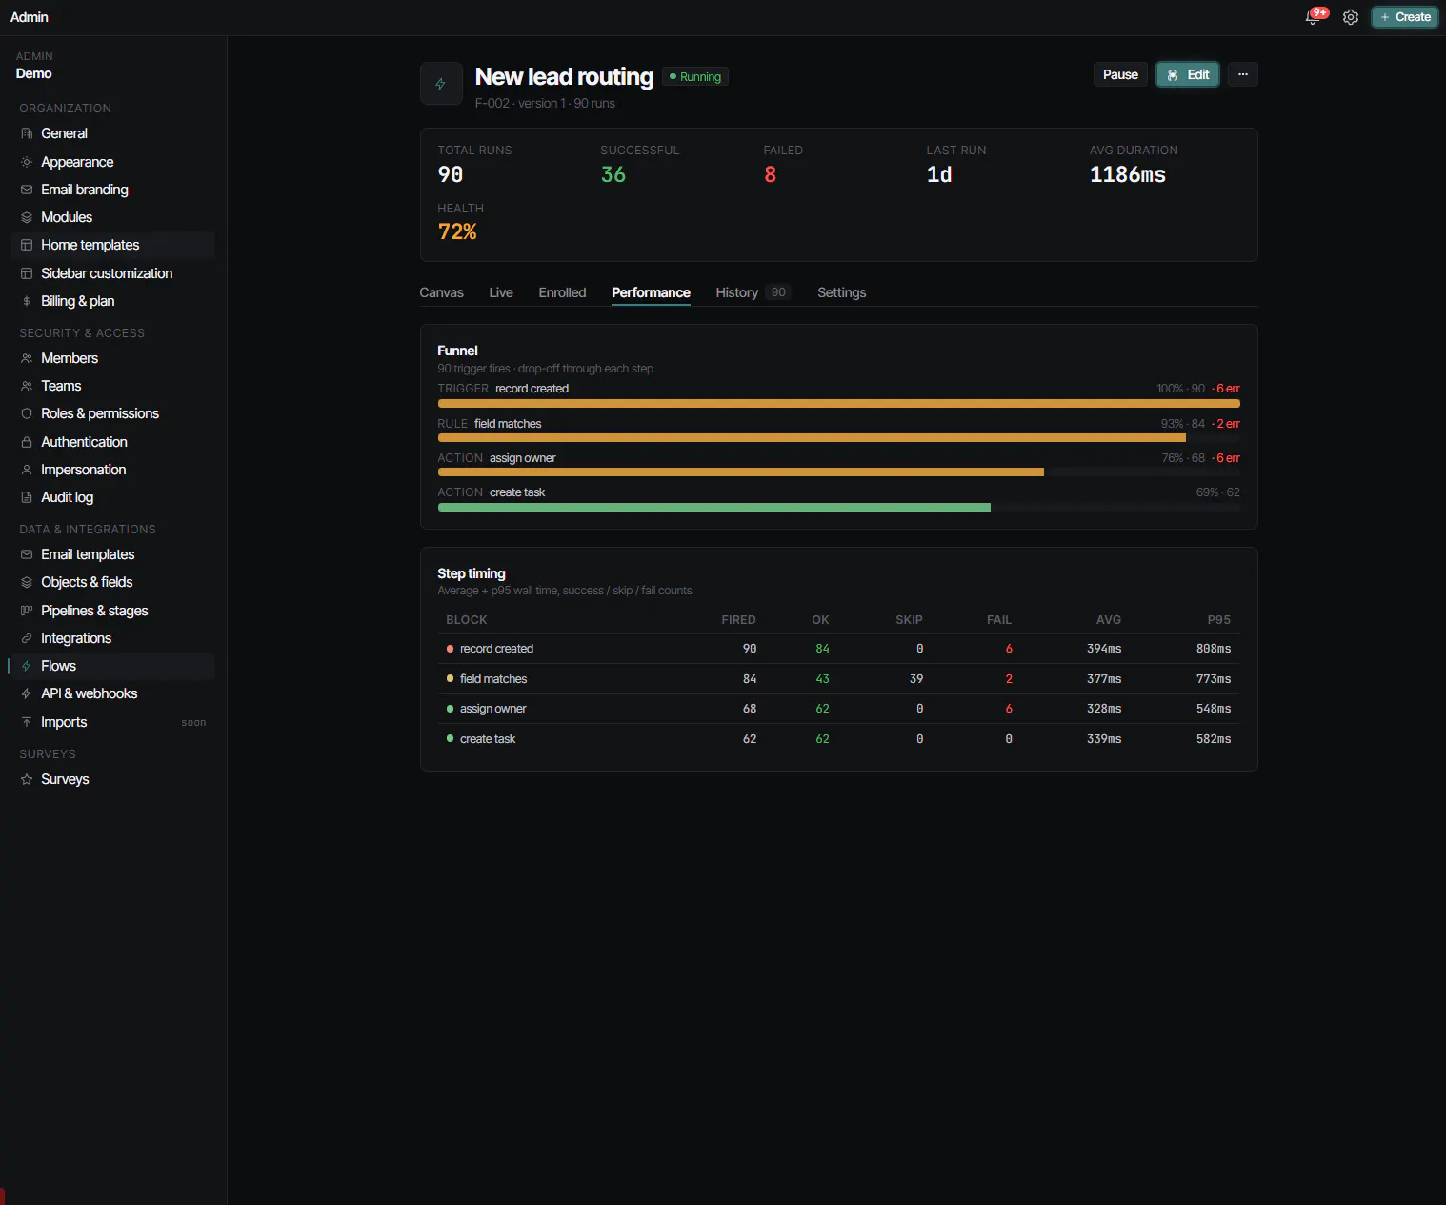
Task: Click the Edit button
Action: coord(1188,74)
